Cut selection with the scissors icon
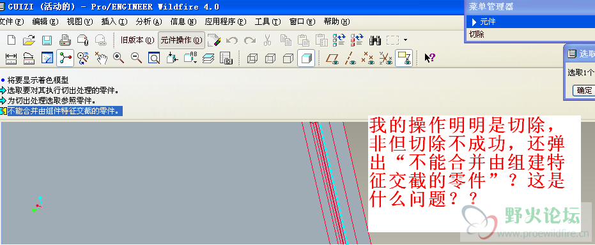The height and width of the screenshot is (245, 595). [x=268, y=40]
